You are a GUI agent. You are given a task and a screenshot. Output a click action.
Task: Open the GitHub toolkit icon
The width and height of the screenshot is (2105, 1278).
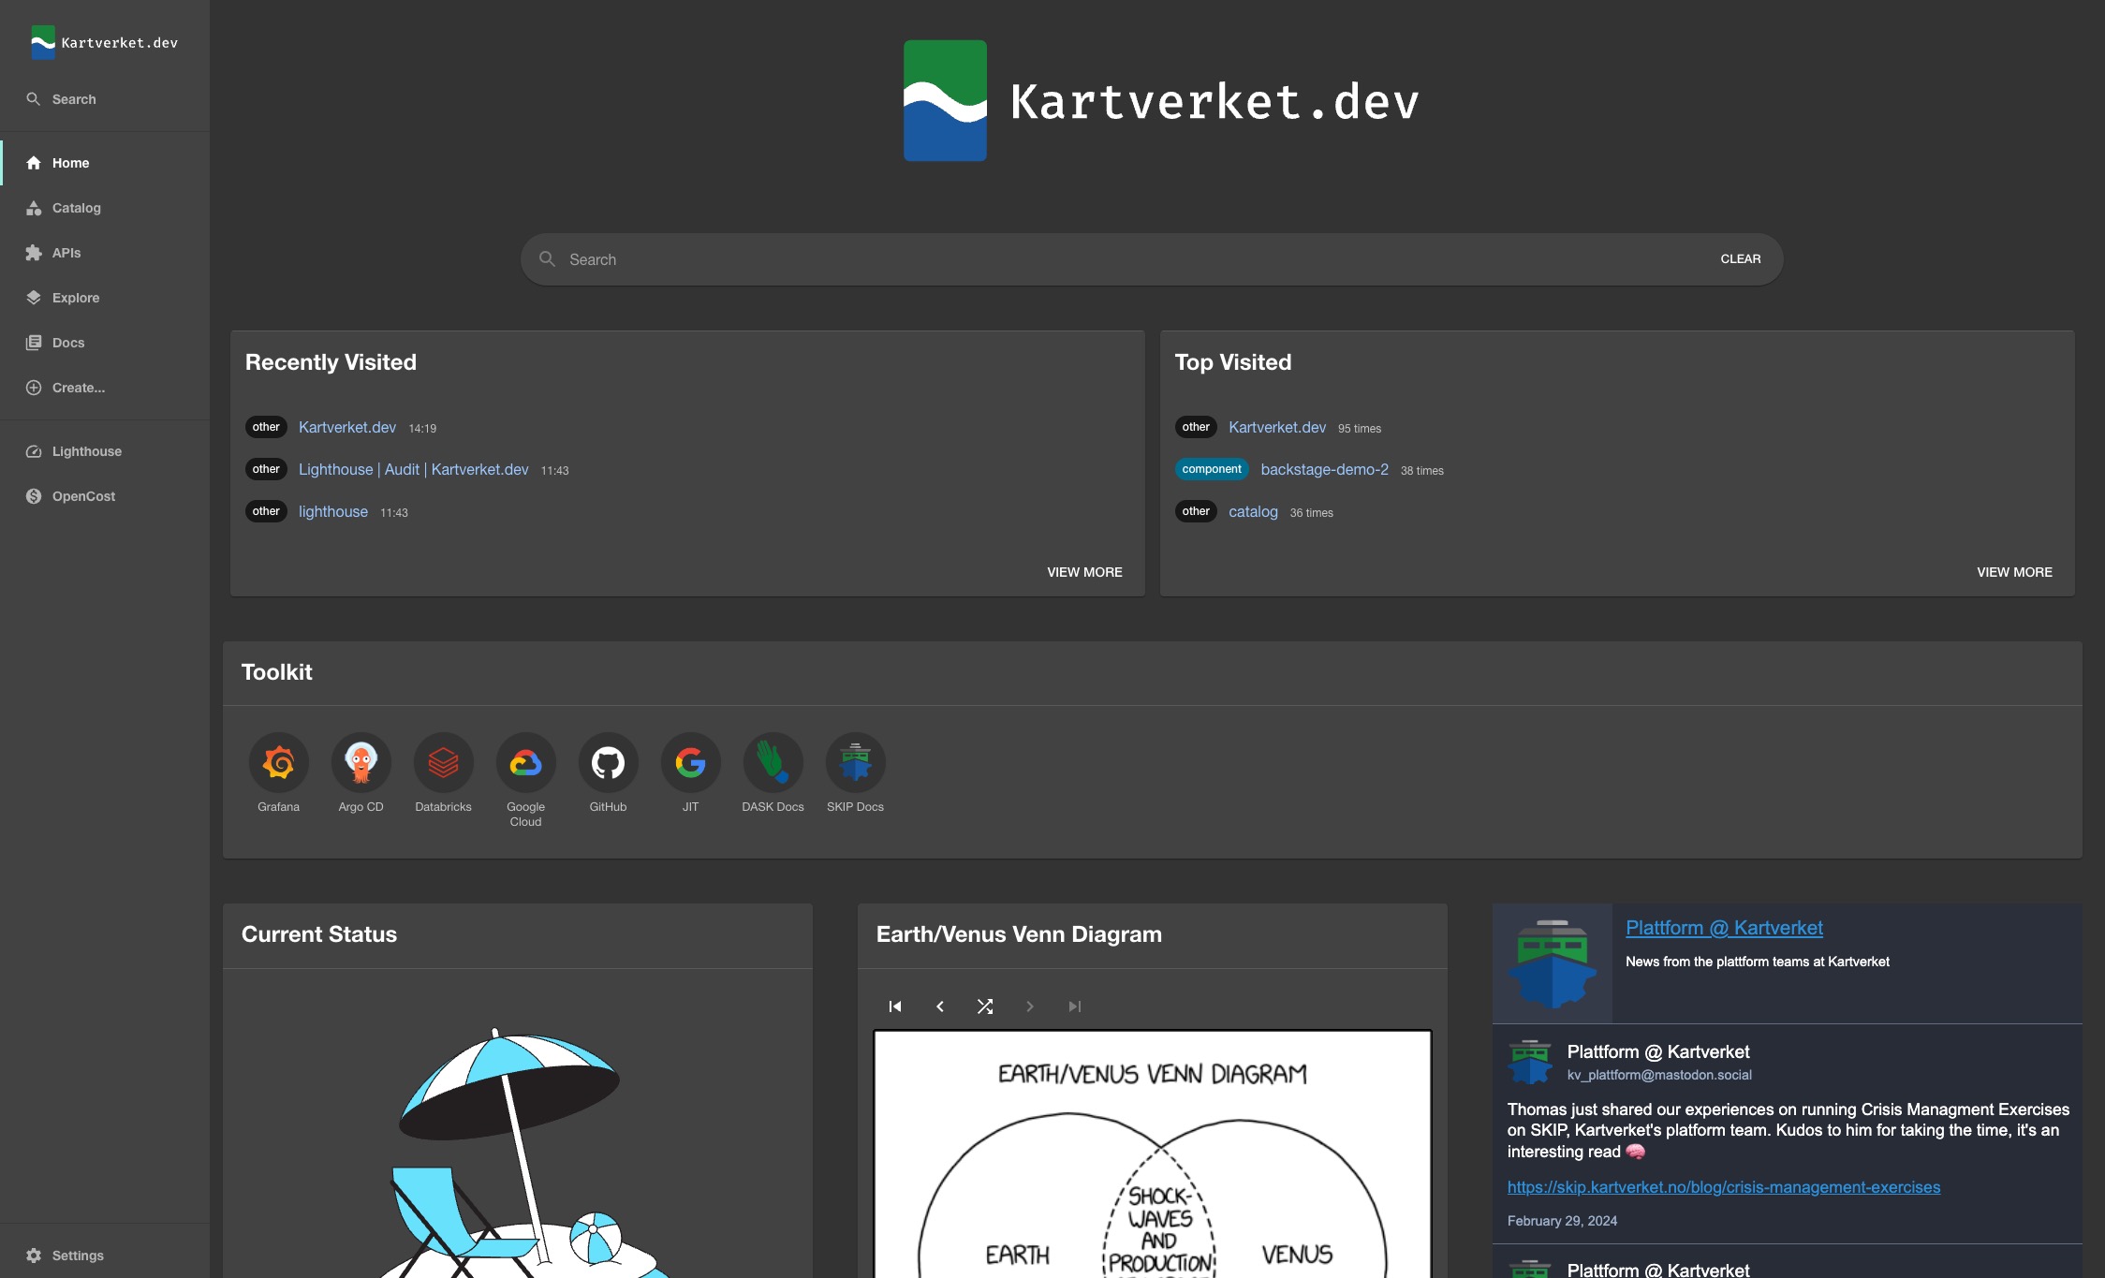(608, 762)
